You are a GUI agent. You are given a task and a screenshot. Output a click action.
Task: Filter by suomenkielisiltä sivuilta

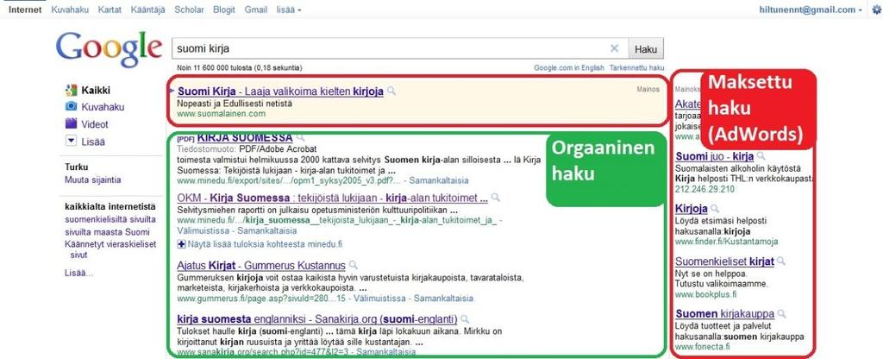point(110,219)
